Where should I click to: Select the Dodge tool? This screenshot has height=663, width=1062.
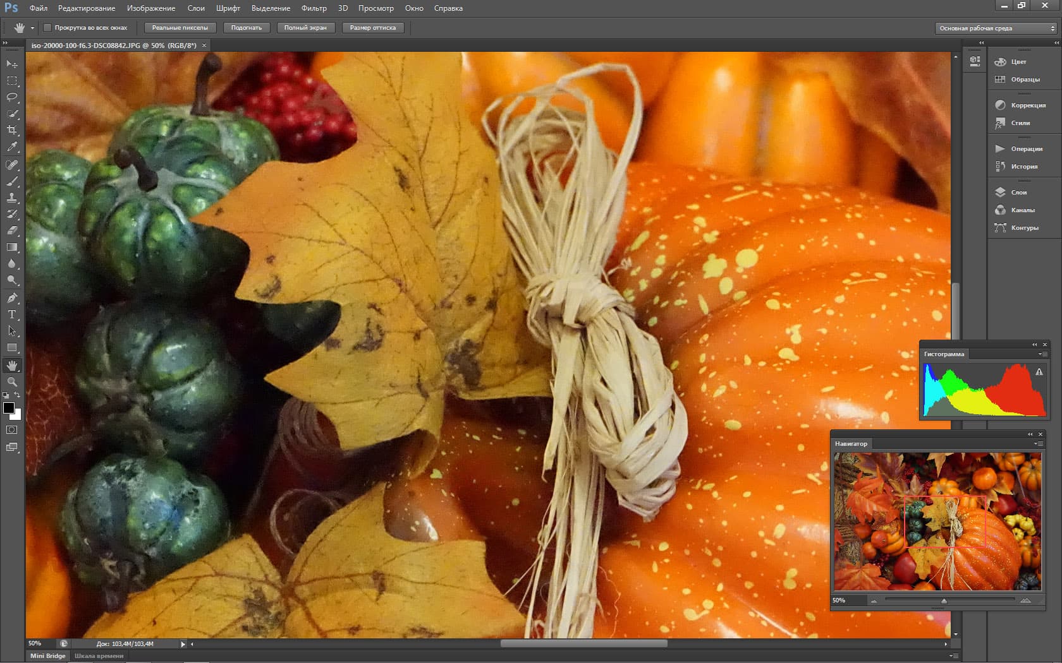(12, 280)
